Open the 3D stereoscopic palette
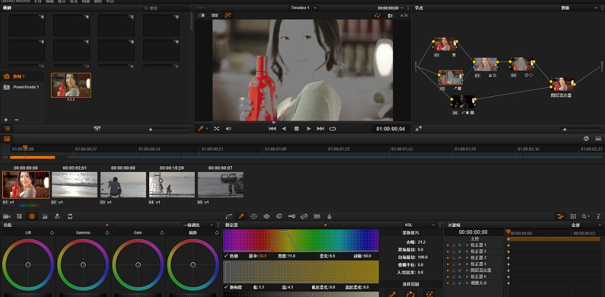This screenshot has height=297, width=605. [x=317, y=216]
